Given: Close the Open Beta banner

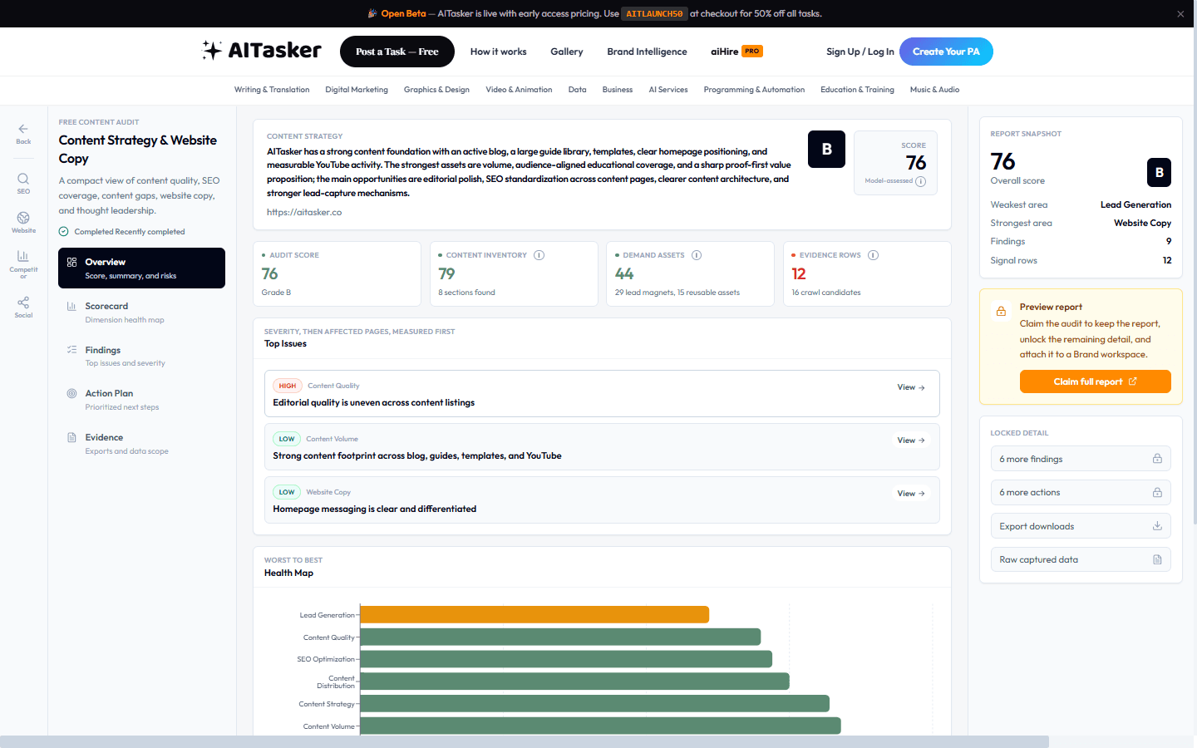Looking at the screenshot, I should (1180, 13).
